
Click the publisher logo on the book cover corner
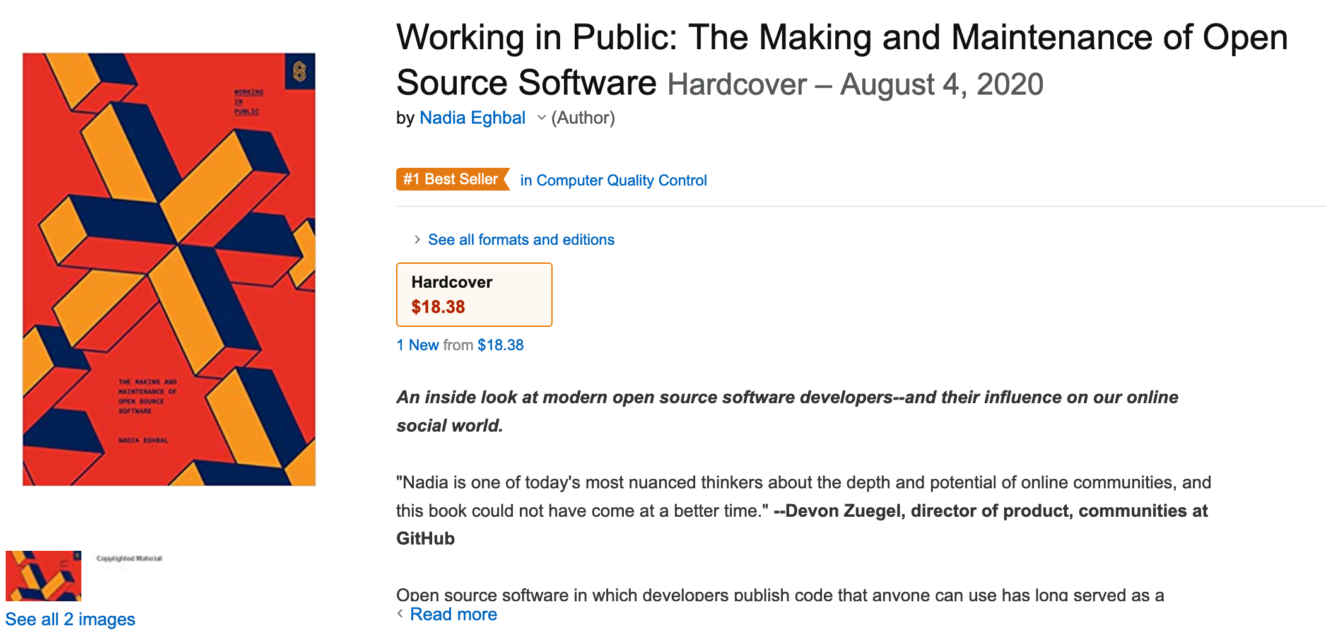point(300,71)
